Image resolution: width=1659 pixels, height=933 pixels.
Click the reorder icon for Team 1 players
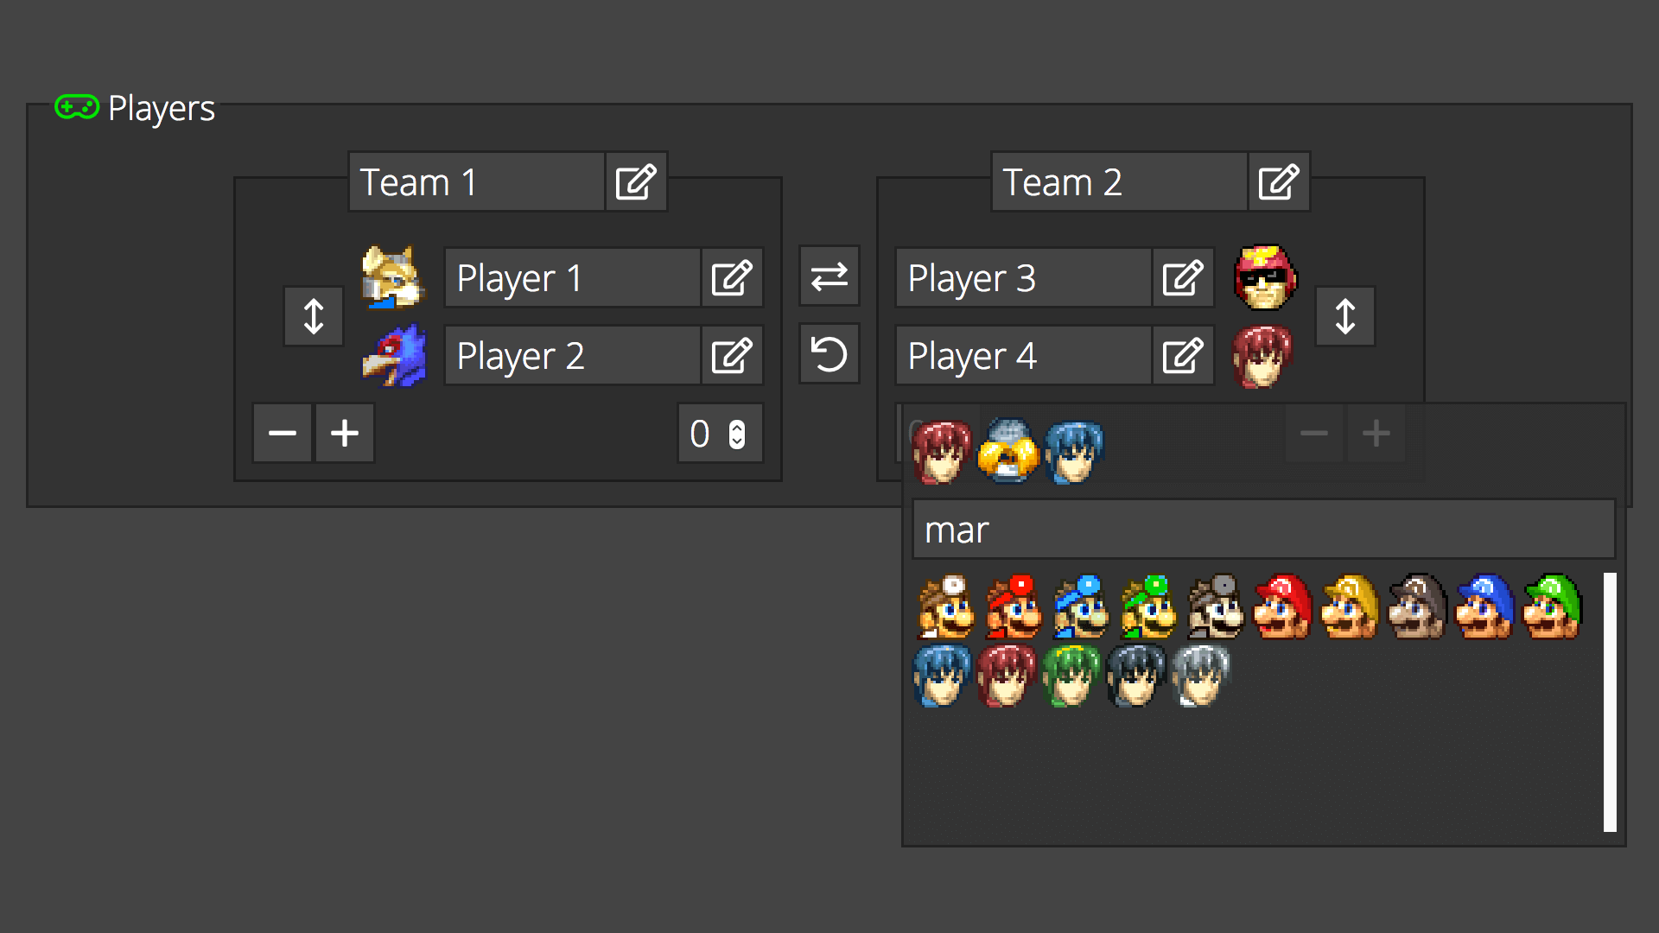(x=314, y=317)
